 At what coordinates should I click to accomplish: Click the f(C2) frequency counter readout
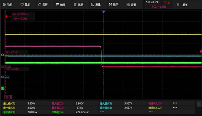pyautogui.click(x=159, y=7)
